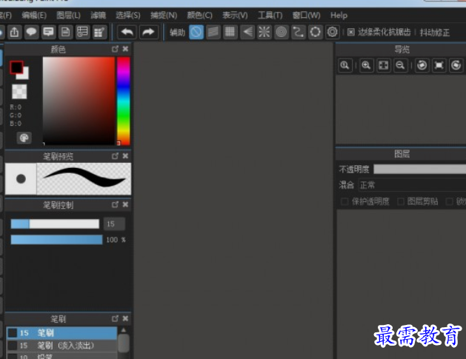Enable crisscross grid snap
The image size is (466, 359).
click(230, 32)
